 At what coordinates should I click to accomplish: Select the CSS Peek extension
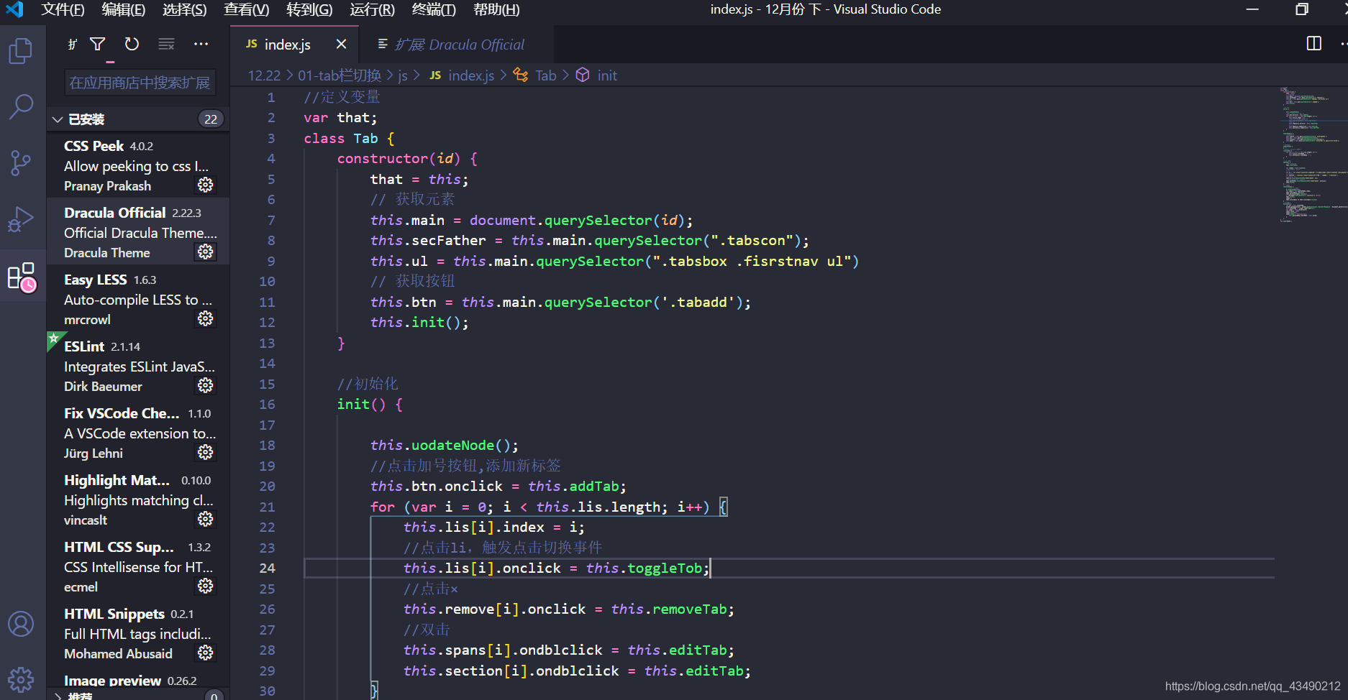coord(138,165)
